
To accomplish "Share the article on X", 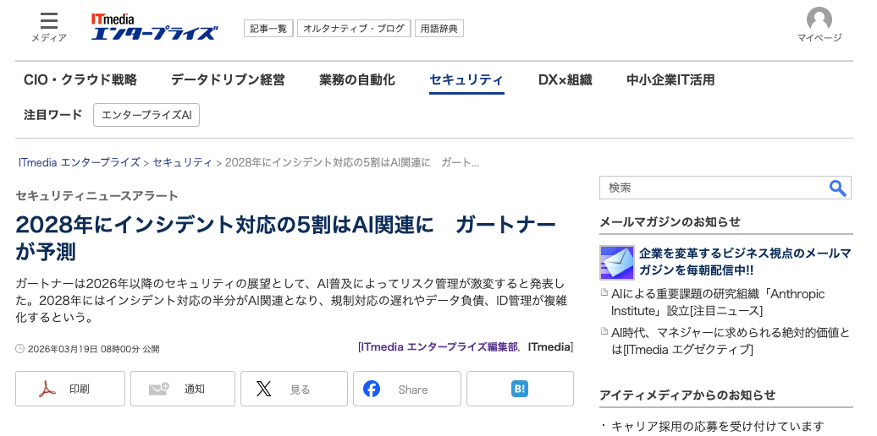I will click(294, 389).
